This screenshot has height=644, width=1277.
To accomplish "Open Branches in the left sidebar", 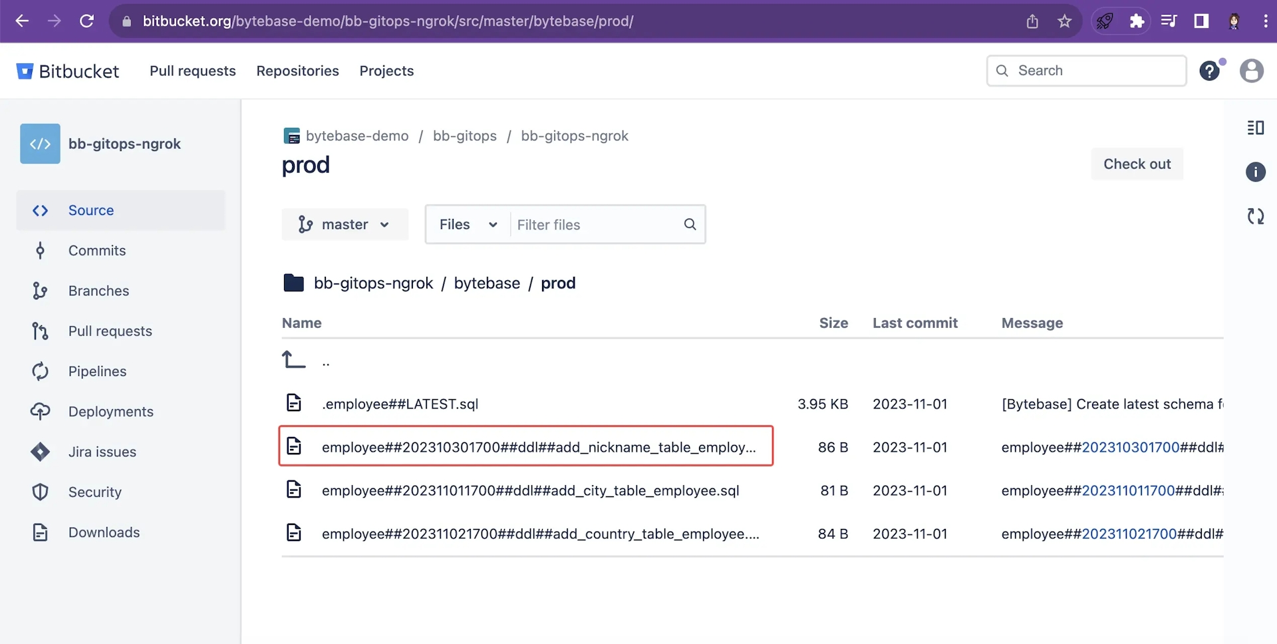I will point(120,291).
